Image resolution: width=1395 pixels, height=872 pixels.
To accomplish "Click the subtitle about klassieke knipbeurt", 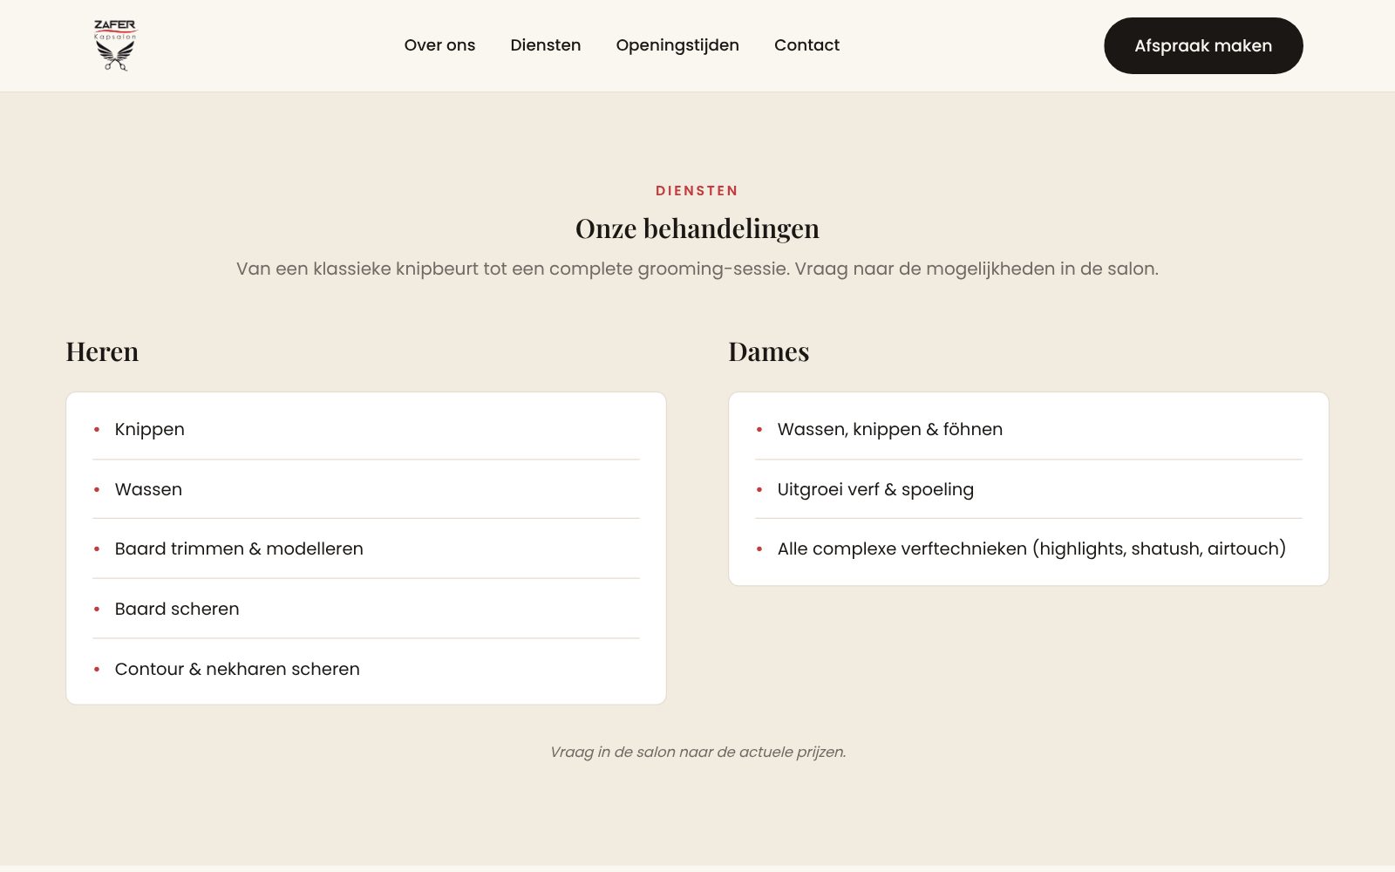I will 697,269.
